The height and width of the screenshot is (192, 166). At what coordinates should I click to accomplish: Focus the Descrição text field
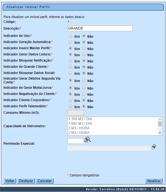(100, 29)
